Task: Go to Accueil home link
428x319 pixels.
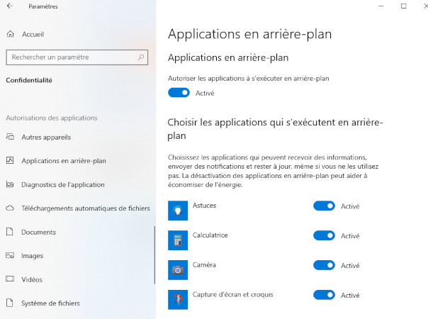Action: click(x=33, y=35)
